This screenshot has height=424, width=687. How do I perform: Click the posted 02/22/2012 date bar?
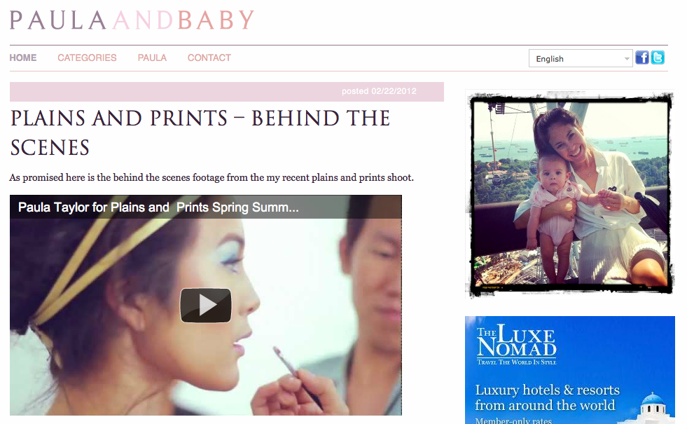tap(226, 92)
